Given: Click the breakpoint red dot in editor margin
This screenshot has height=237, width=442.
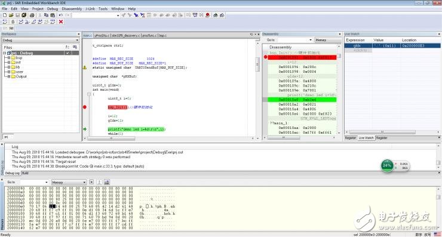Looking at the screenshot, I should coord(85,107).
